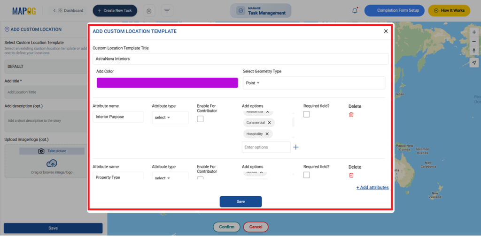Save the custom location template in dialog
The image size is (481, 237).
tap(241, 202)
